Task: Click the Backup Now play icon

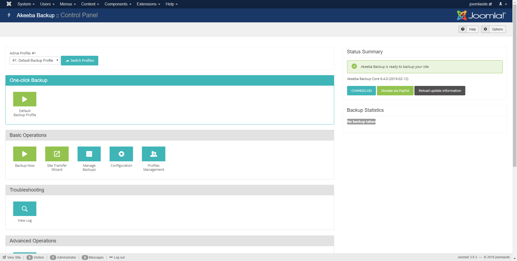Action: tap(25, 154)
